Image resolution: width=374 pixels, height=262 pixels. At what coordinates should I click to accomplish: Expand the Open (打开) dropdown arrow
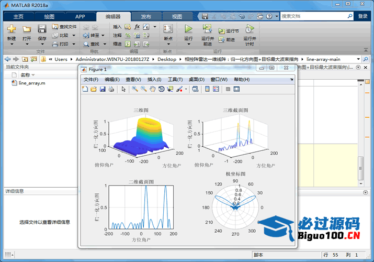coord(27,44)
